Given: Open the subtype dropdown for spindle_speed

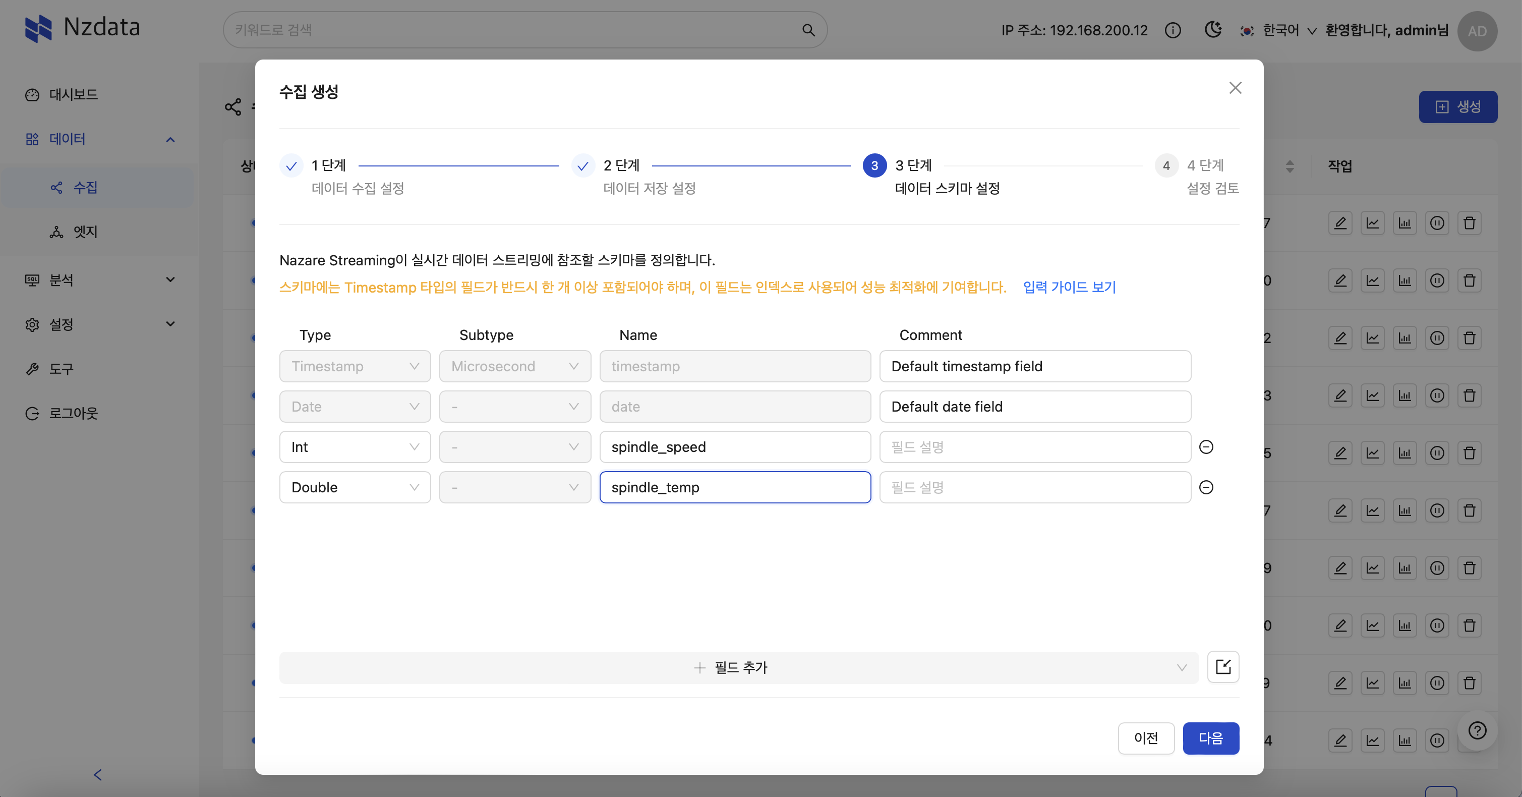Looking at the screenshot, I should click(515, 446).
